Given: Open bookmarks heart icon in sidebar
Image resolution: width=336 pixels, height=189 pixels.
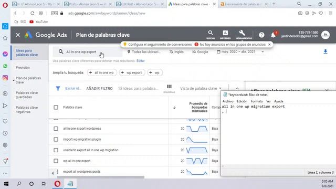Looking at the screenshot, I should point(5,121).
